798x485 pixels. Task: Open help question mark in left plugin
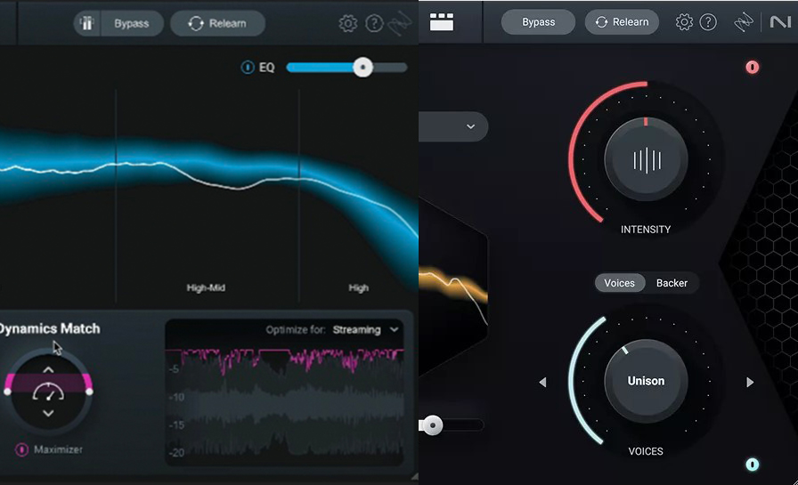(x=374, y=23)
